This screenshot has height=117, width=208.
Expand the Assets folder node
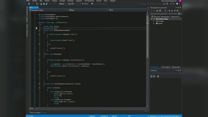[154, 23]
